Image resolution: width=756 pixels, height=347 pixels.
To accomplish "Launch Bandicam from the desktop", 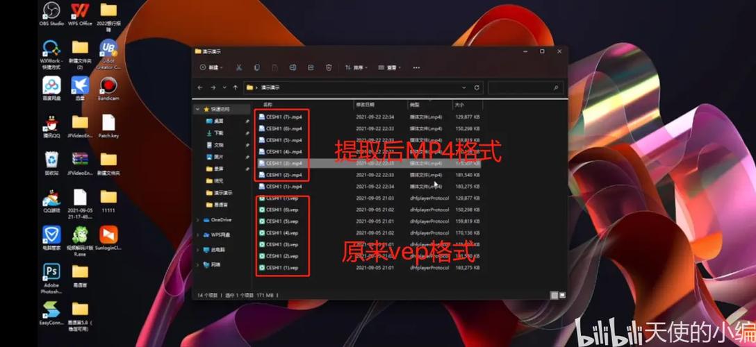I will (x=108, y=89).
